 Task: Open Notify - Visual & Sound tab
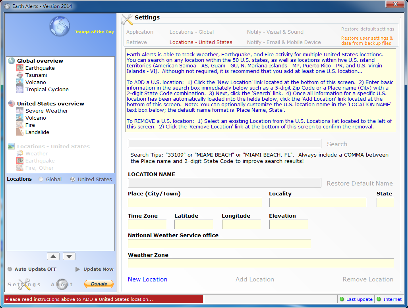(275, 32)
